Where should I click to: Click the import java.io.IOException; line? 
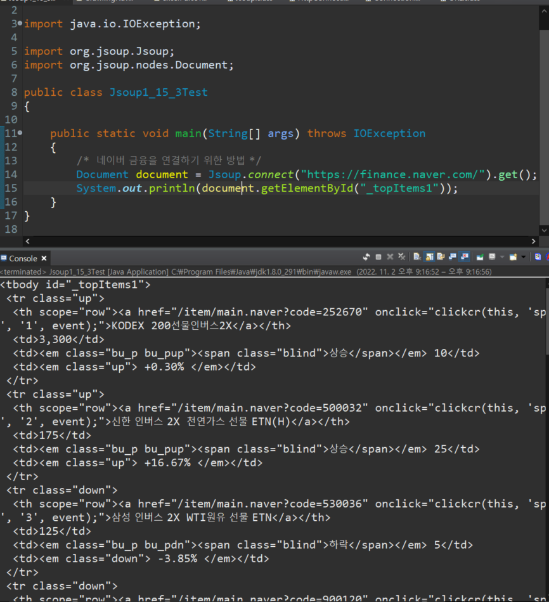point(112,24)
